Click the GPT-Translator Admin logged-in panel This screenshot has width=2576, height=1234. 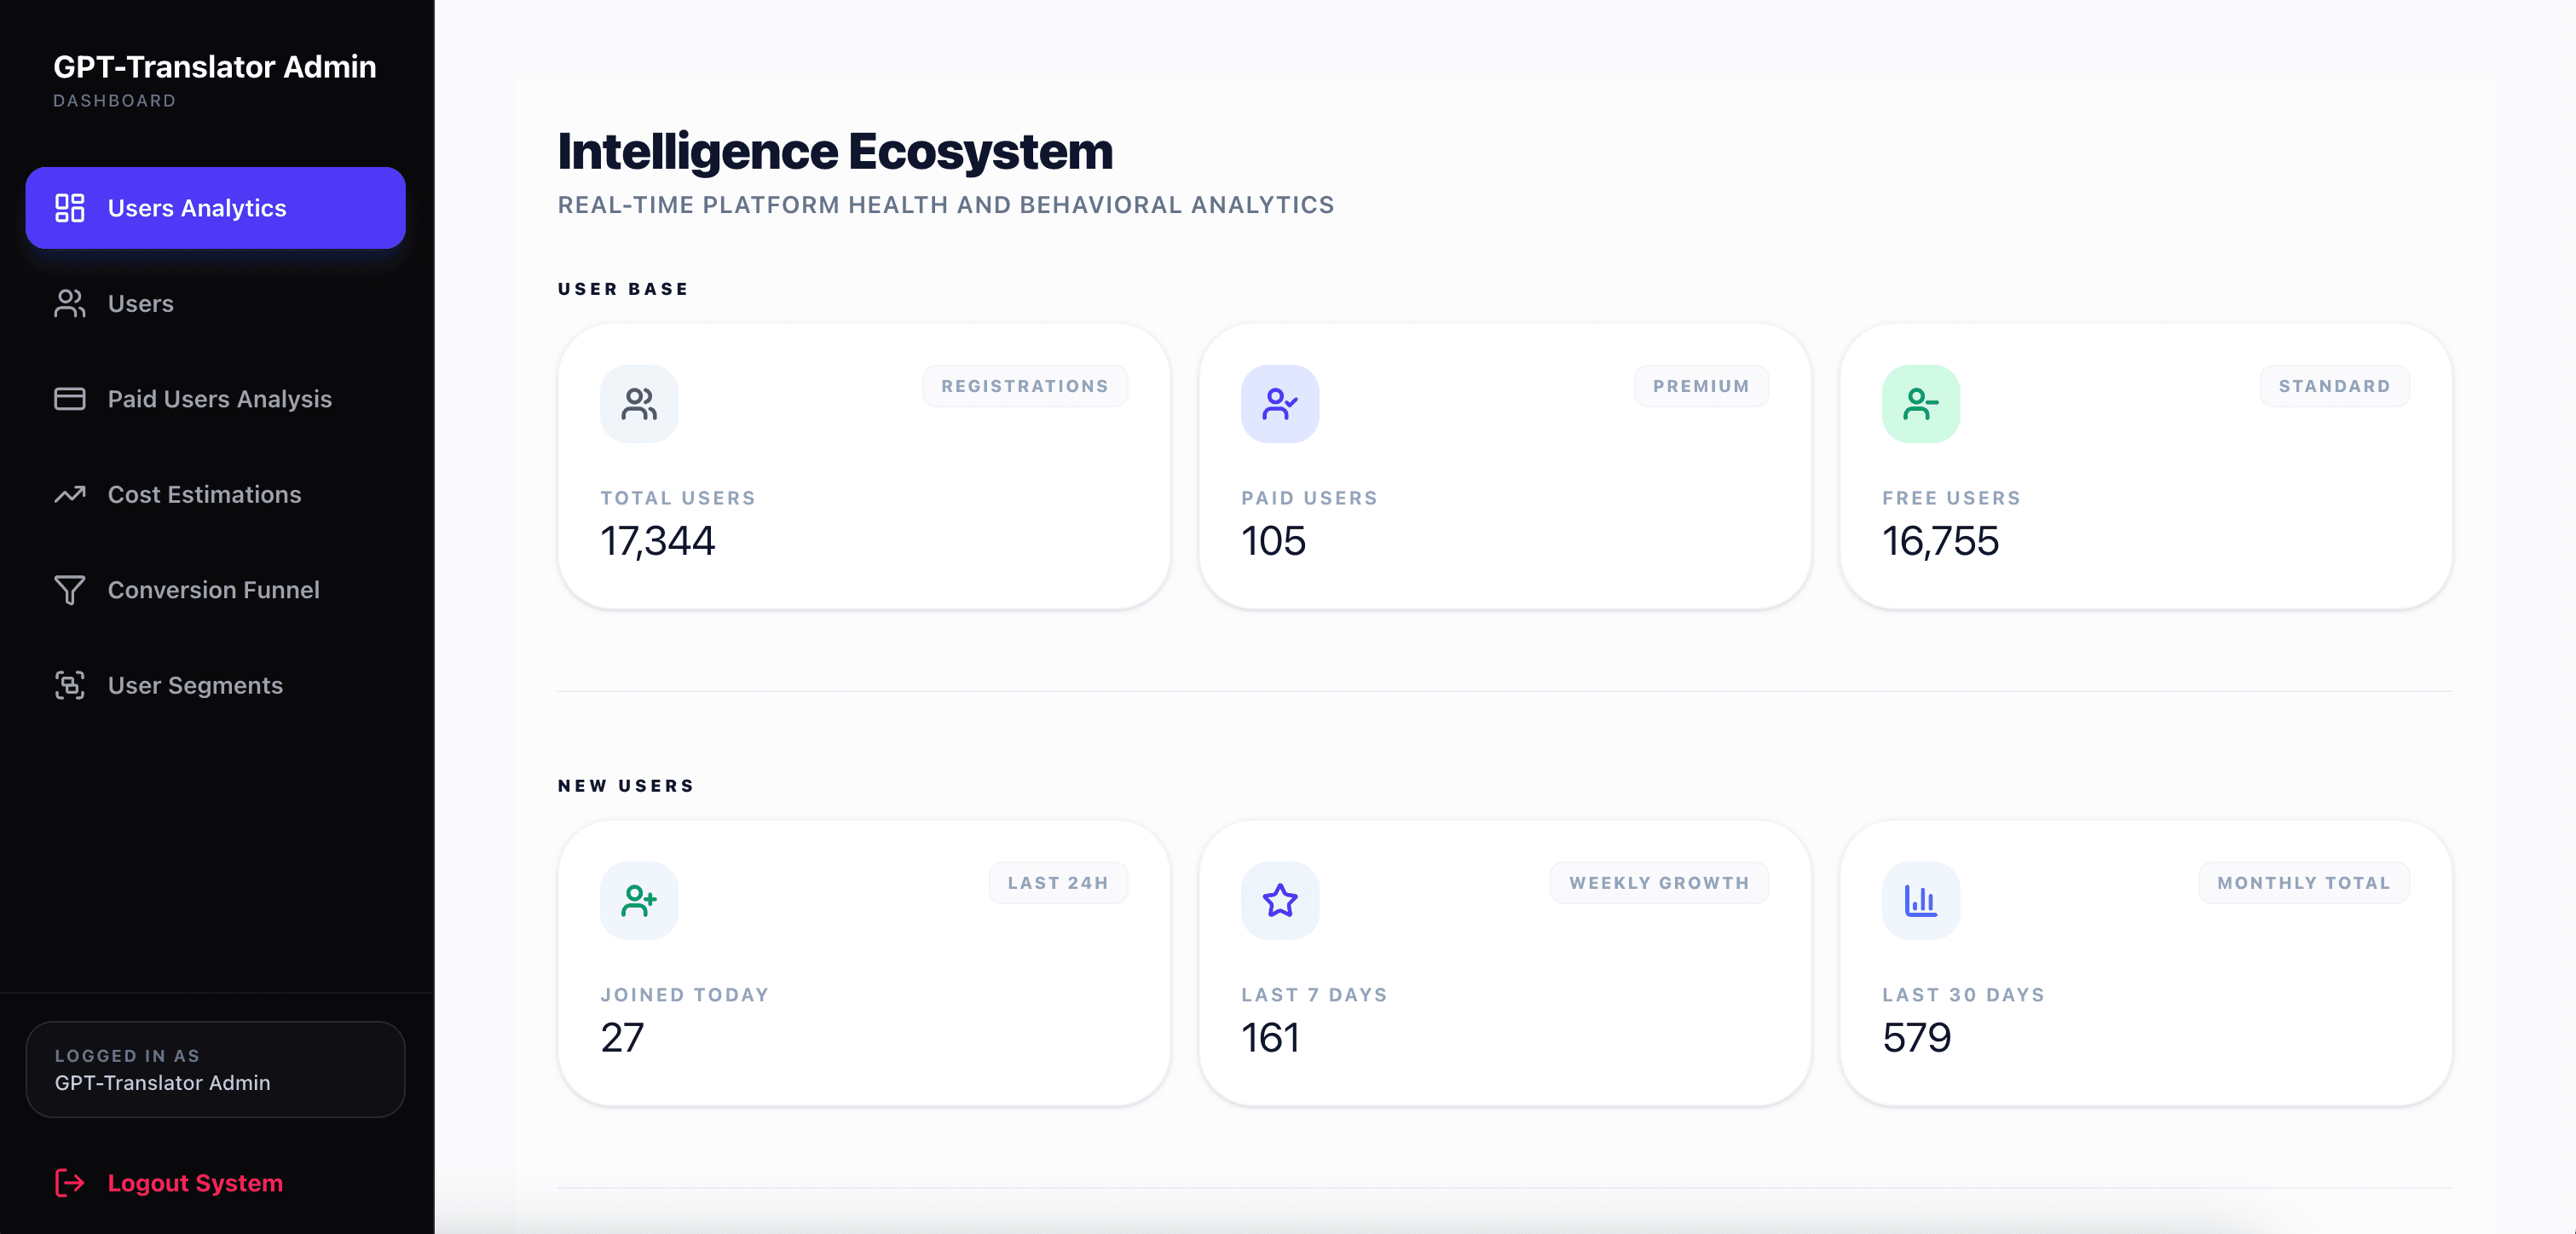click(x=214, y=1069)
